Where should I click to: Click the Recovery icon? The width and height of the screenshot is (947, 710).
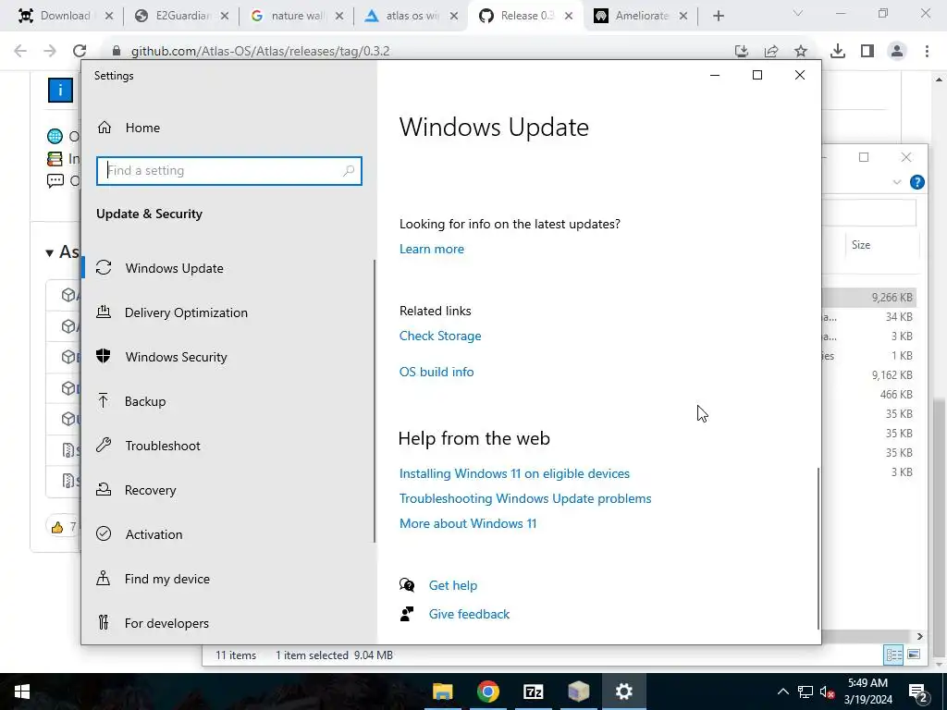104,489
